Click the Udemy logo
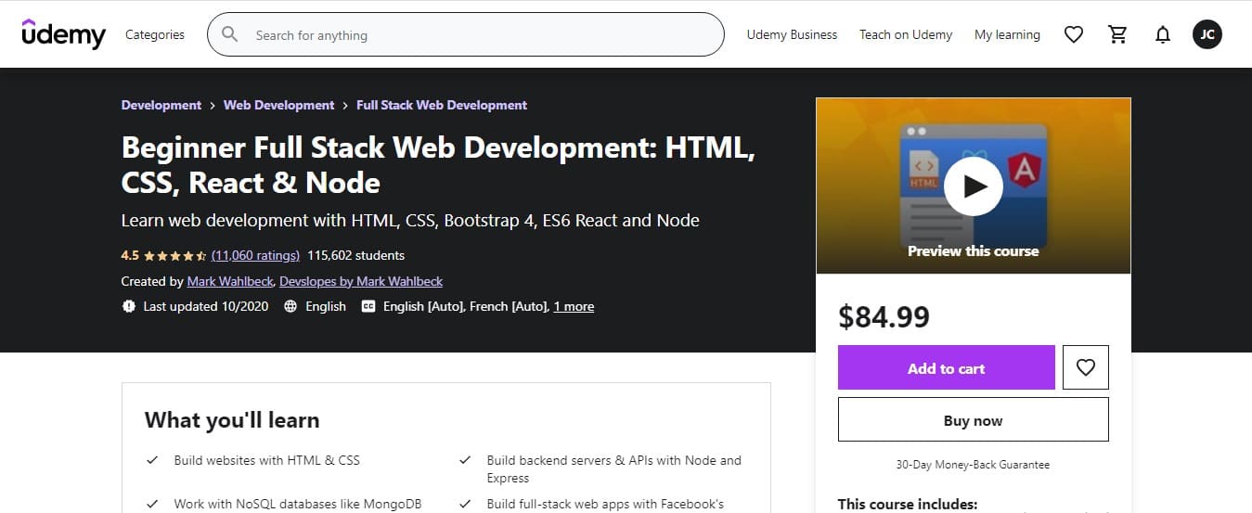This screenshot has width=1252, height=513. point(63,33)
